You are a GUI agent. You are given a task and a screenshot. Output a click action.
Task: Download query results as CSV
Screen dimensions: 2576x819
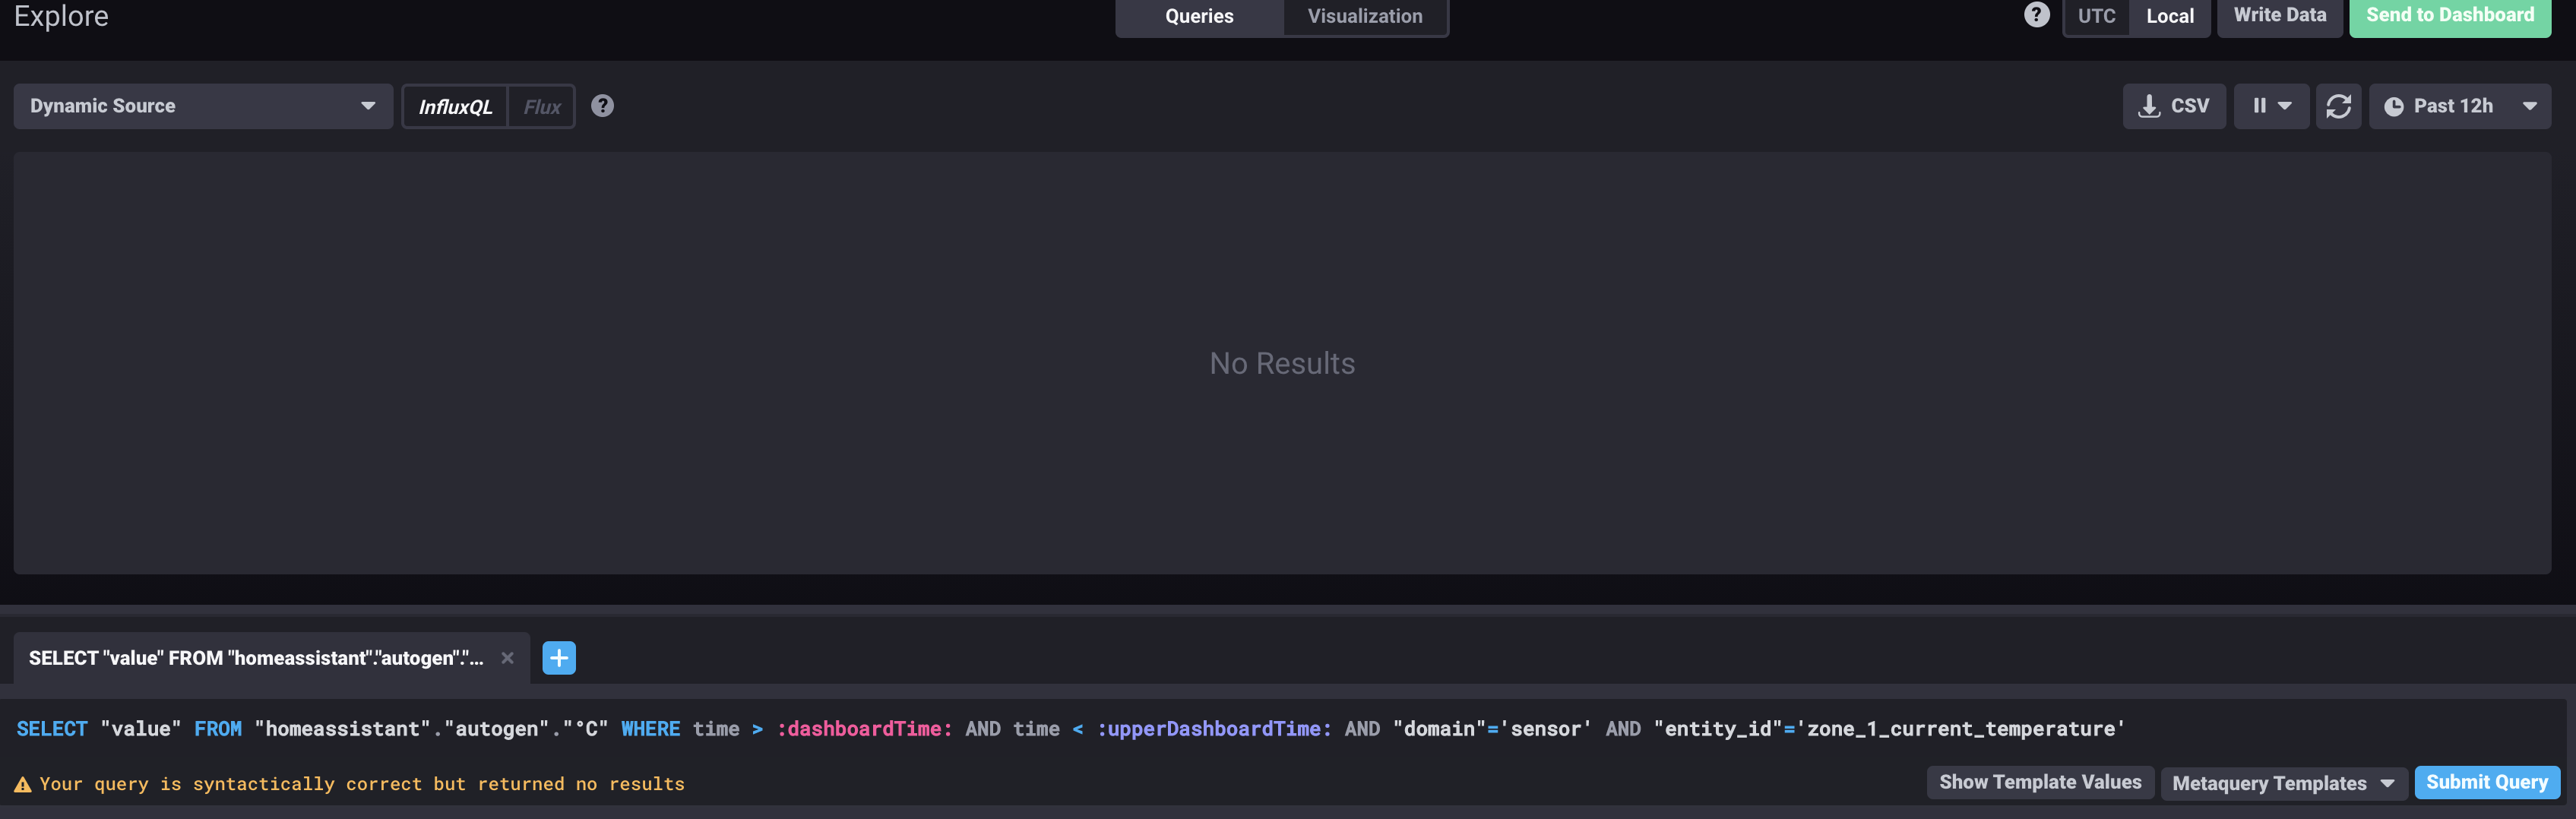2174,106
